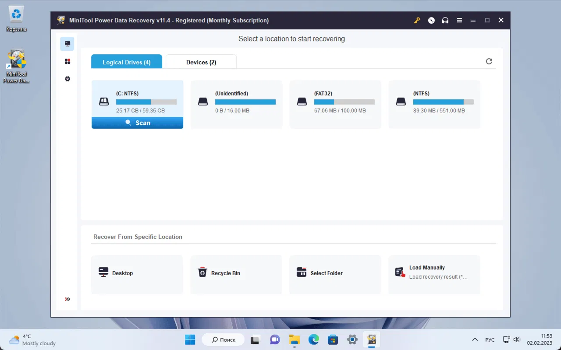Select This PC icon in left sidebar

(67, 44)
